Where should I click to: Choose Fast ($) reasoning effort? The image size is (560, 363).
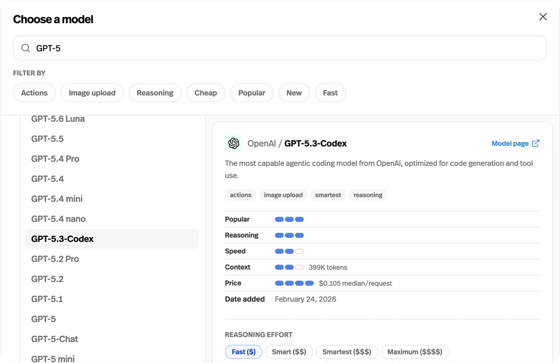pyautogui.click(x=244, y=352)
